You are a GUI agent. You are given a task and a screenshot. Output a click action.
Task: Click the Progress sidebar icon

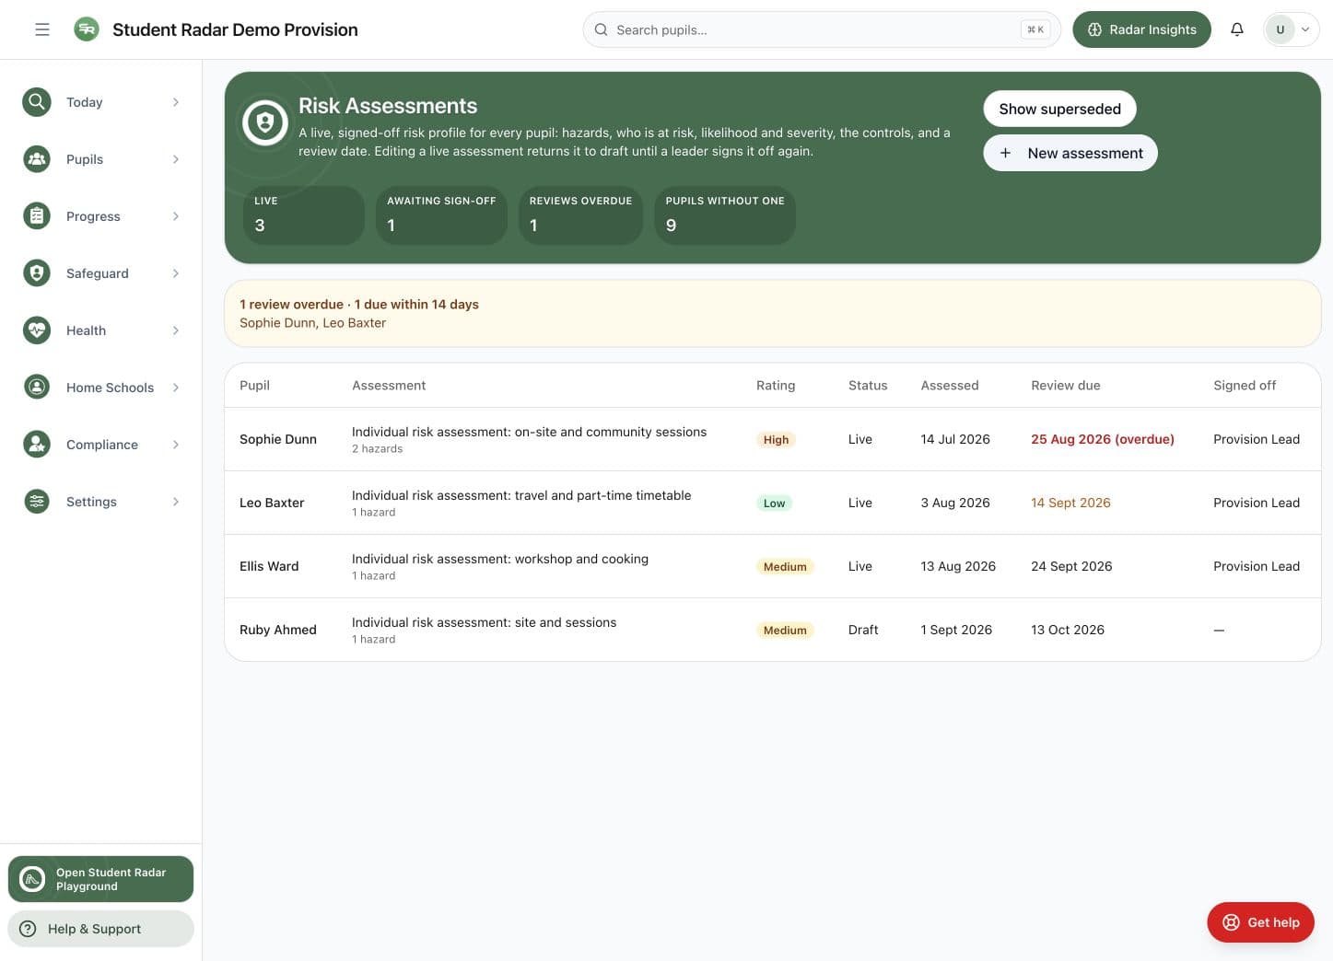pyautogui.click(x=37, y=216)
